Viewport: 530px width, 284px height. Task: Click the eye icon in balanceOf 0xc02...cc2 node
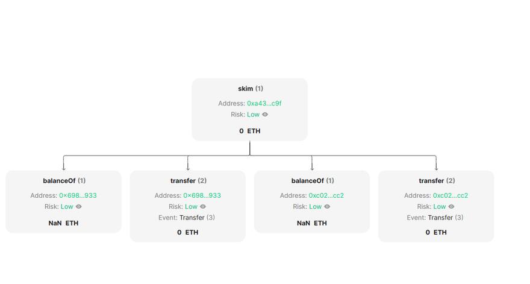[327, 207]
